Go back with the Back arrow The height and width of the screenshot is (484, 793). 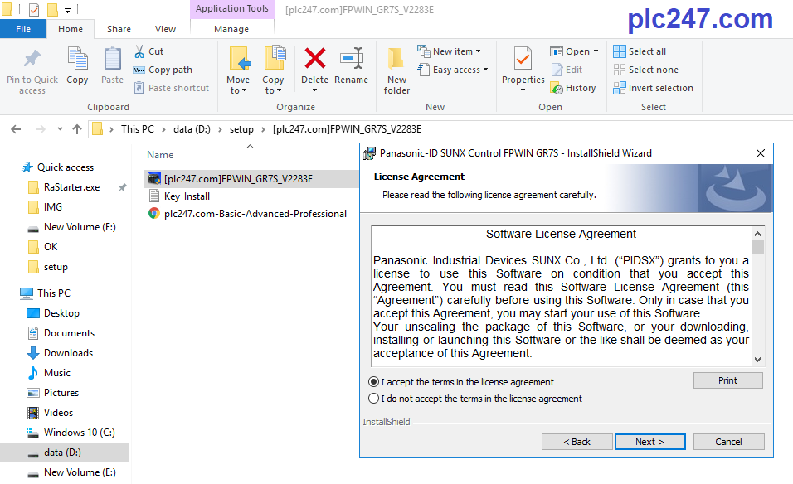(17, 129)
